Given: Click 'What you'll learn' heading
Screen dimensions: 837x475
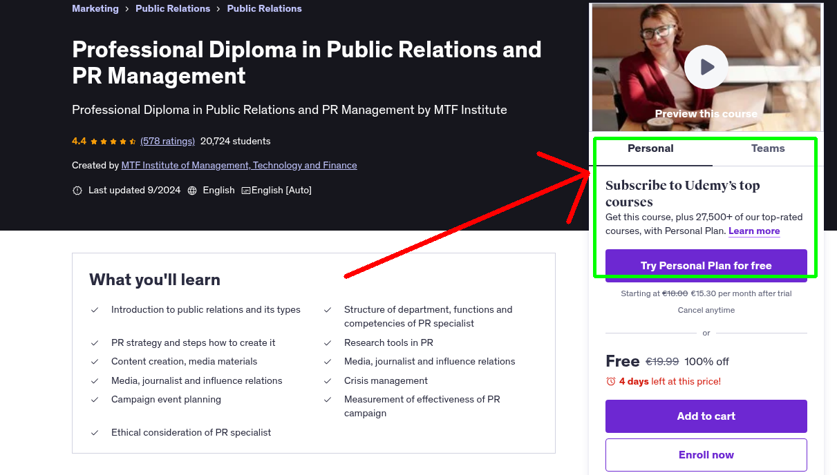Looking at the screenshot, I should pos(155,280).
